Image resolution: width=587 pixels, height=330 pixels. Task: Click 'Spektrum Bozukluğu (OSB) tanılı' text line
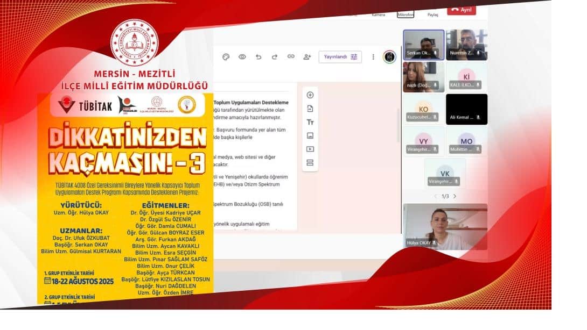click(x=248, y=204)
